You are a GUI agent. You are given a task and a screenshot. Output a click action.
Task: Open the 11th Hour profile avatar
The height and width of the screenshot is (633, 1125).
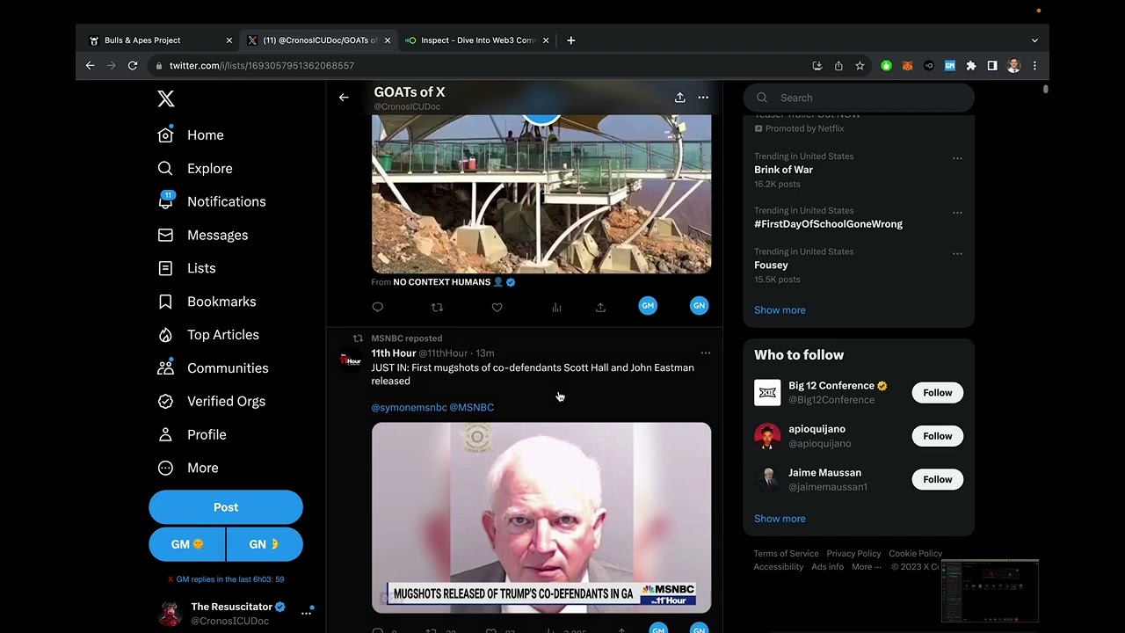351,360
